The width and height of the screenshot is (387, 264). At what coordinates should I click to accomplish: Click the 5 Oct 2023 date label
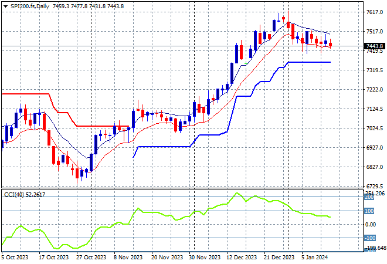pyautogui.click(x=16, y=257)
